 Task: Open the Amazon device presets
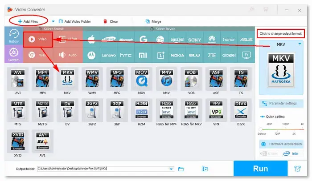point(177,39)
